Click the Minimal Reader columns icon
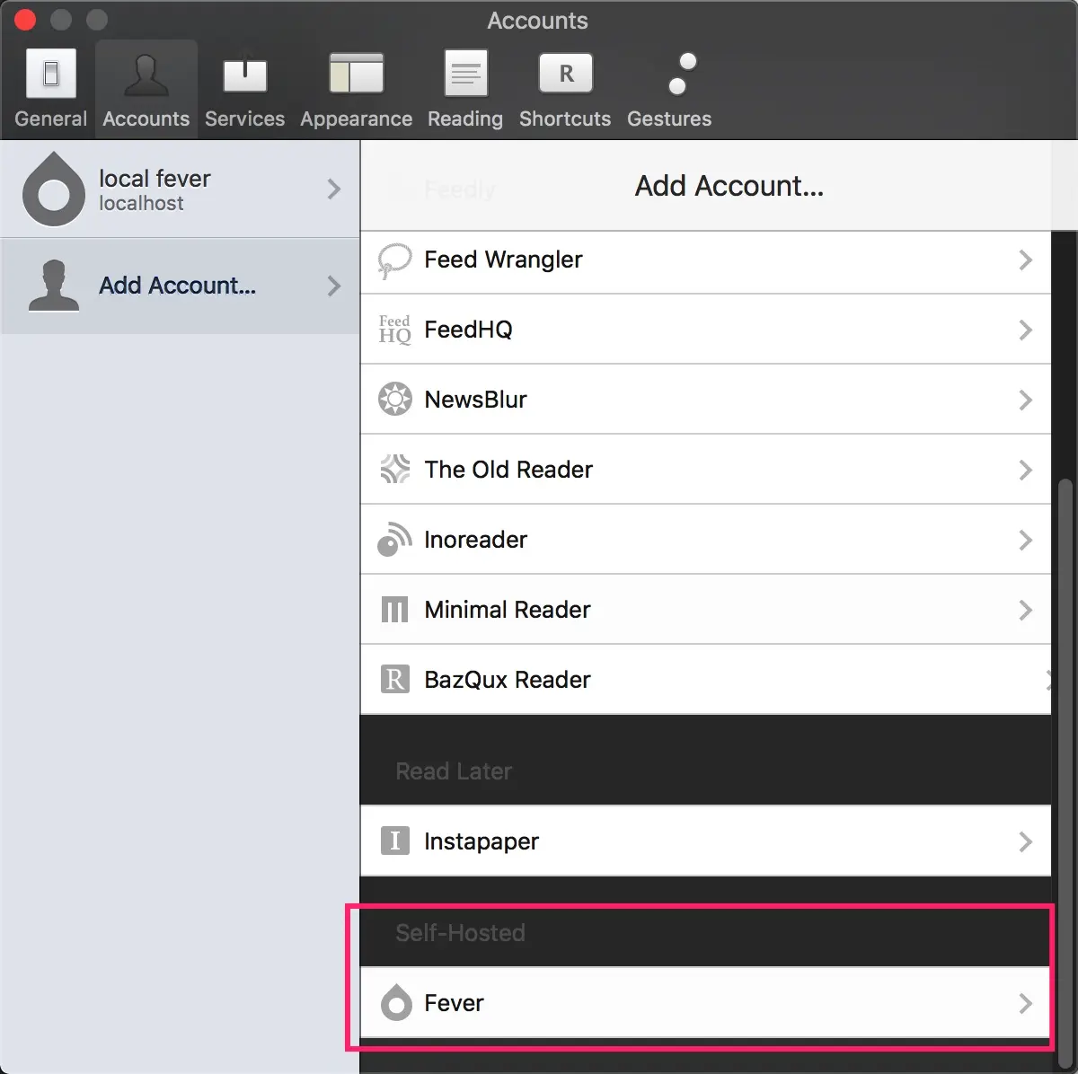 [x=394, y=610]
